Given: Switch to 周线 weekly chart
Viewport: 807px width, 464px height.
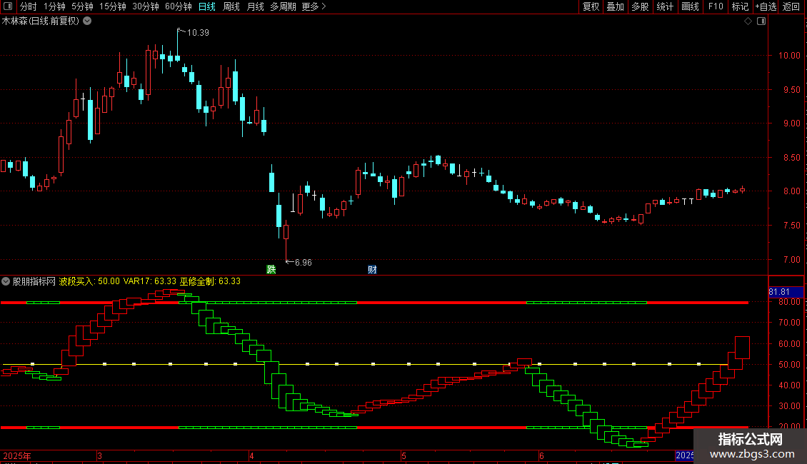Looking at the screenshot, I should coord(231,6).
